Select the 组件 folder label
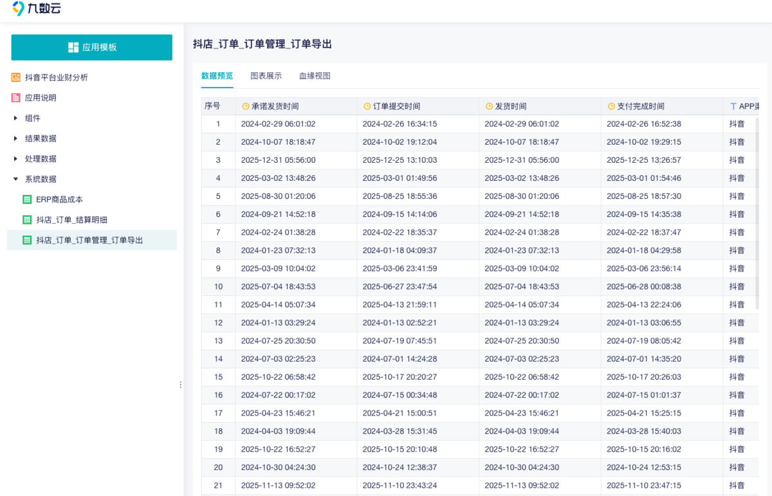The height and width of the screenshot is (496, 772). 33,118
